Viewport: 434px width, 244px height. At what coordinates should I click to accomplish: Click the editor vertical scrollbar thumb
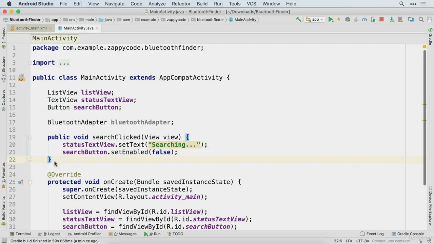[424, 118]
